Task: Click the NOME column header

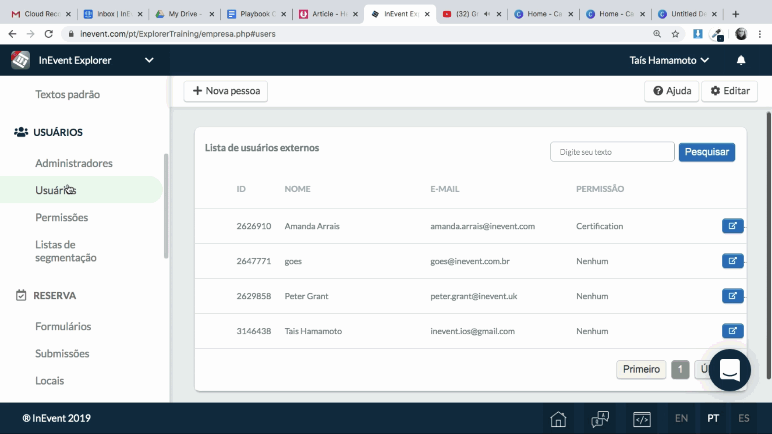Action: click(298, 189)
